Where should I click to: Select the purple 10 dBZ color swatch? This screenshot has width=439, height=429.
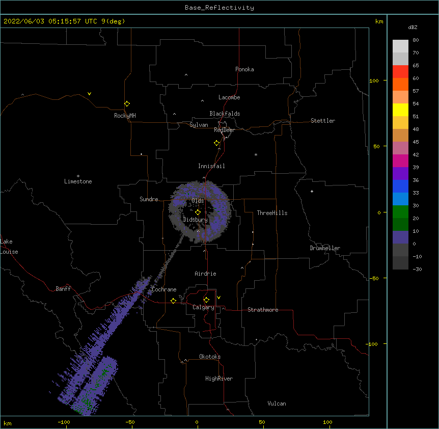400,237
